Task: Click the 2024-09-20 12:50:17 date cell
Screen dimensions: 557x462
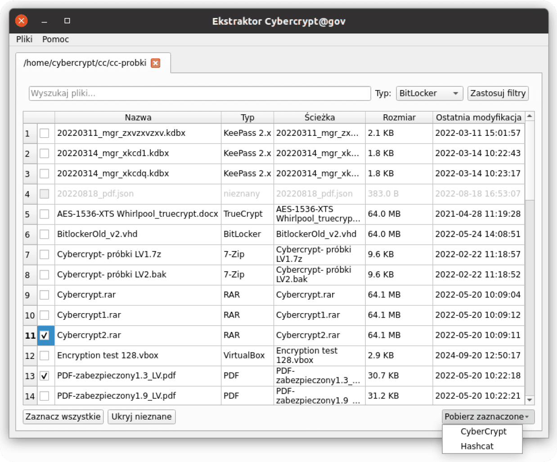Action: [x=479, y=356]
